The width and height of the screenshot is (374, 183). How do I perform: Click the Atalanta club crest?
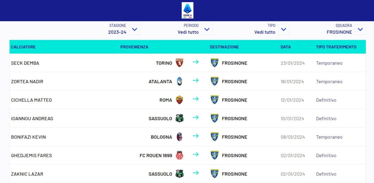179,81
